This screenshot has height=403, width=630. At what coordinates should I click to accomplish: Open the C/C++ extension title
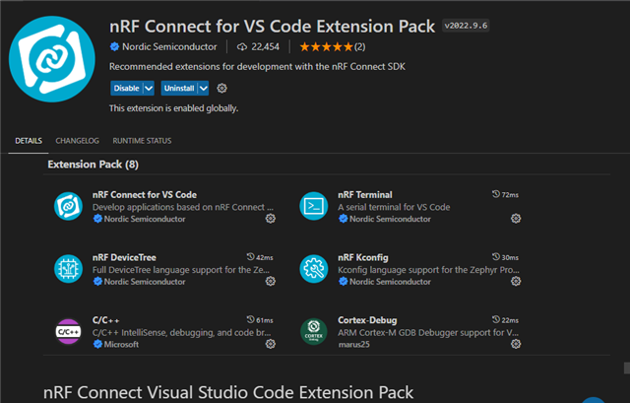(x=105, y=320)
